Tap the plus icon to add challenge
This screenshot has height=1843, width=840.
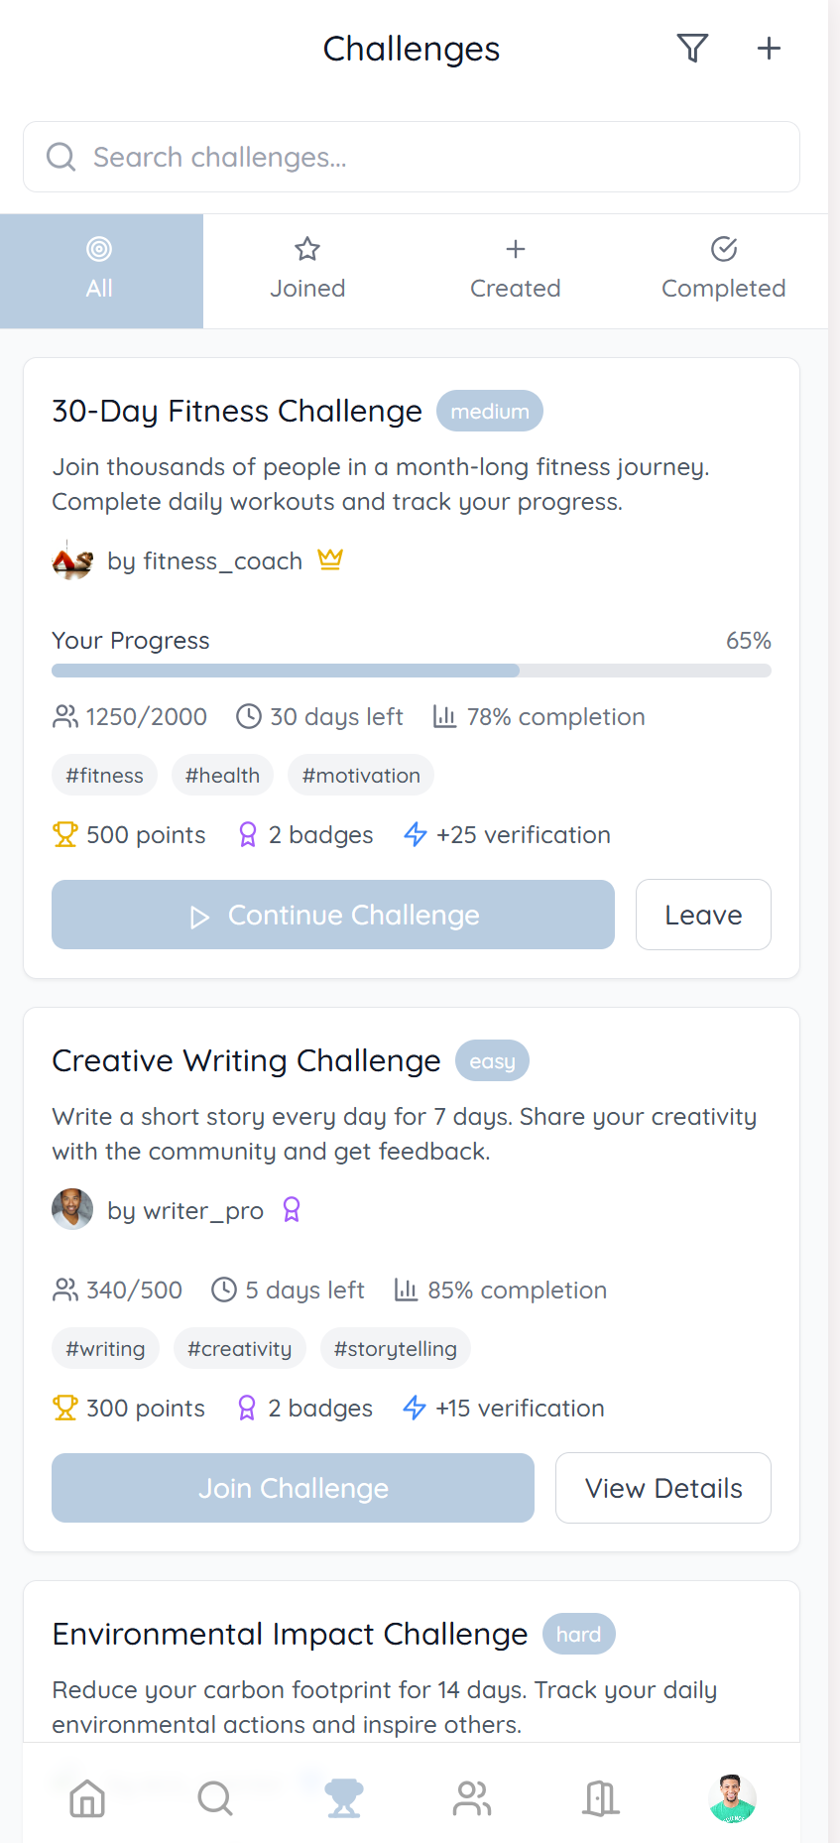(x=769, y=48)
